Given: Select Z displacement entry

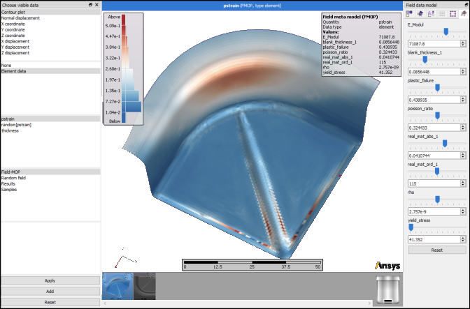Looking at the screenshot, I should point(50,53).
